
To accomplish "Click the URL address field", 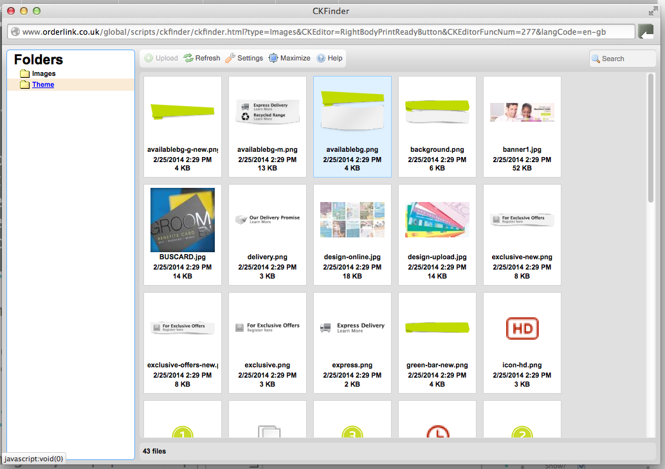I will [x=321, y=32].
